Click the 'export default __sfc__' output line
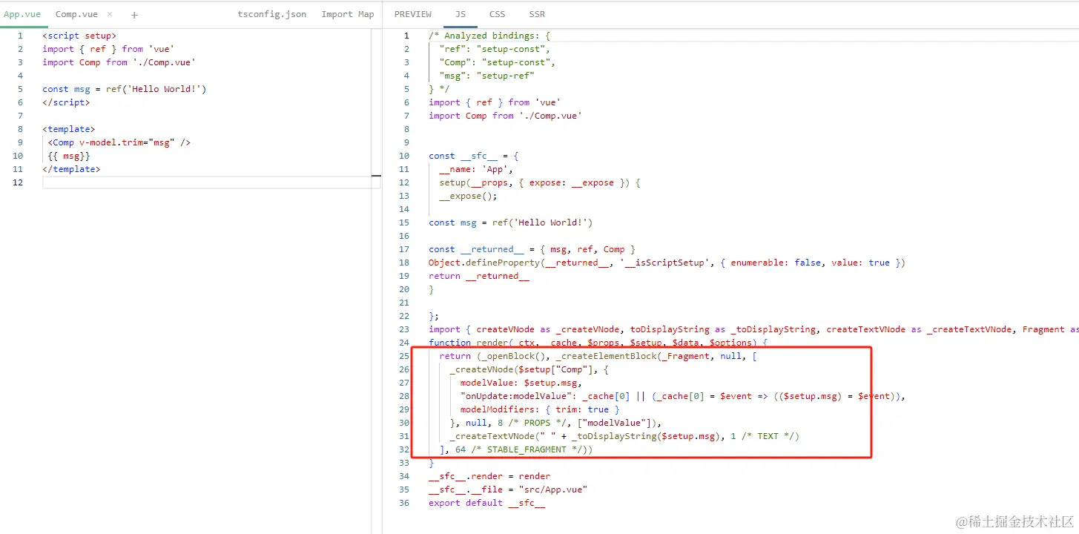 pos(487,503)
